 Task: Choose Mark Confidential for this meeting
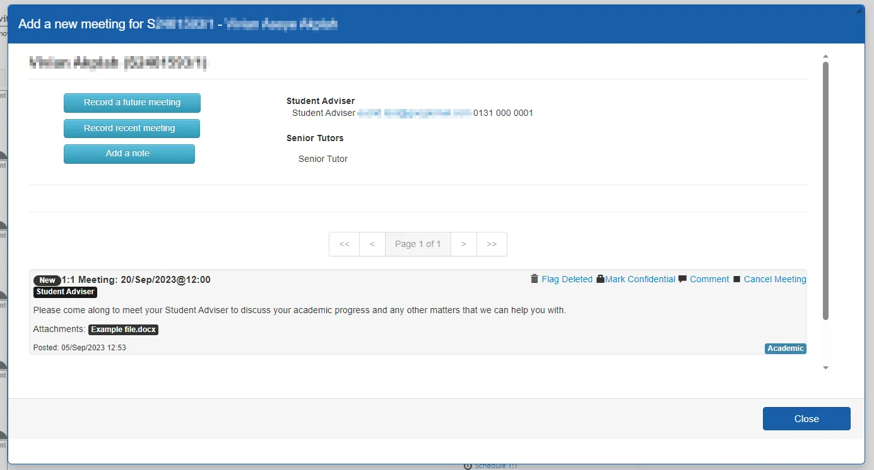click(x=639, y=279)
